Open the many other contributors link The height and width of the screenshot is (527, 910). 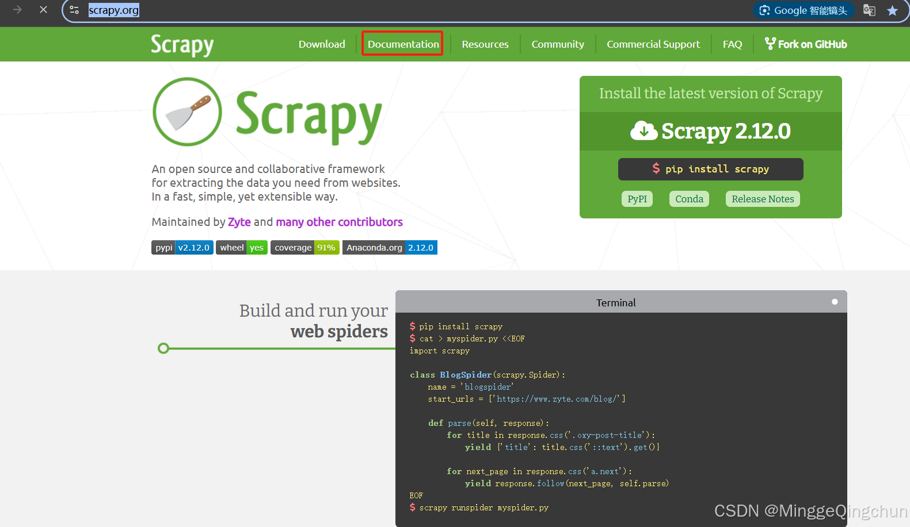click(339, 222)
